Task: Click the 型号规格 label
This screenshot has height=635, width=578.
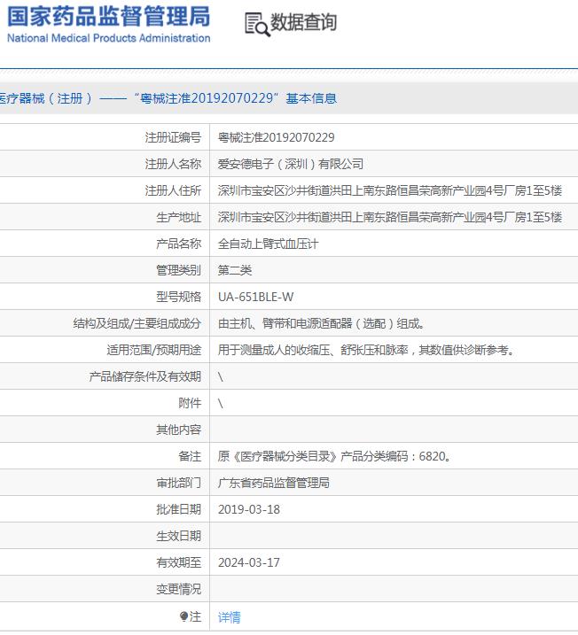Action: [x=179, y=297]
